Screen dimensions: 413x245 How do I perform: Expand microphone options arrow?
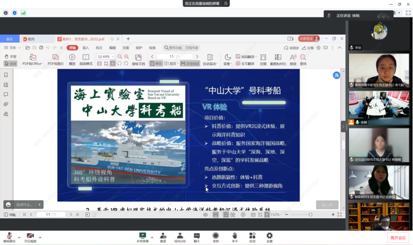pyautogui.click(x=19, y=238)
